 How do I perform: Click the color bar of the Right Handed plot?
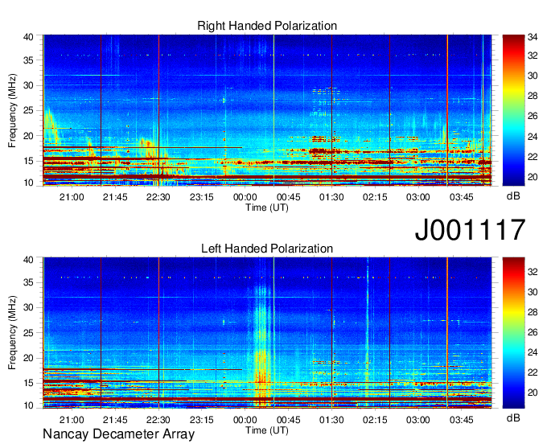coord(513,110)
